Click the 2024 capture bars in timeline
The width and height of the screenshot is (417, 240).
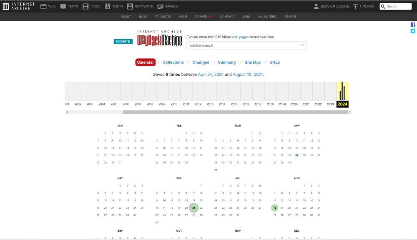point(342,91)
